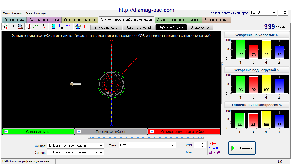Click the blue and magenta markers icon
The width and height of the screenshot is (294, 165).
pyautogui.click(x=68, y=27)
